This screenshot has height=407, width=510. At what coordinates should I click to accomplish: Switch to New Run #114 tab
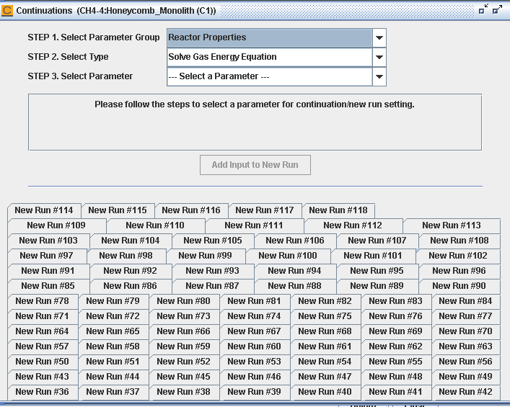(x=44, y=210)
